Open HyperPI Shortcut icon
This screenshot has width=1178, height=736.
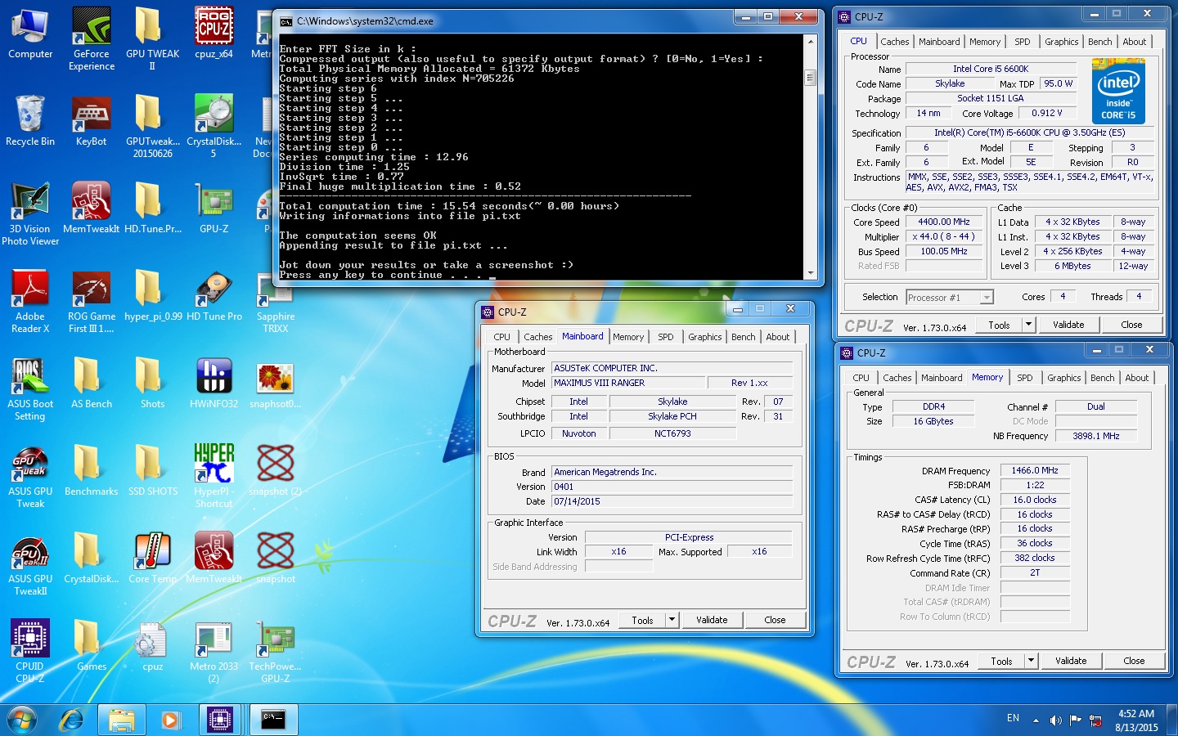click(214, 476)
